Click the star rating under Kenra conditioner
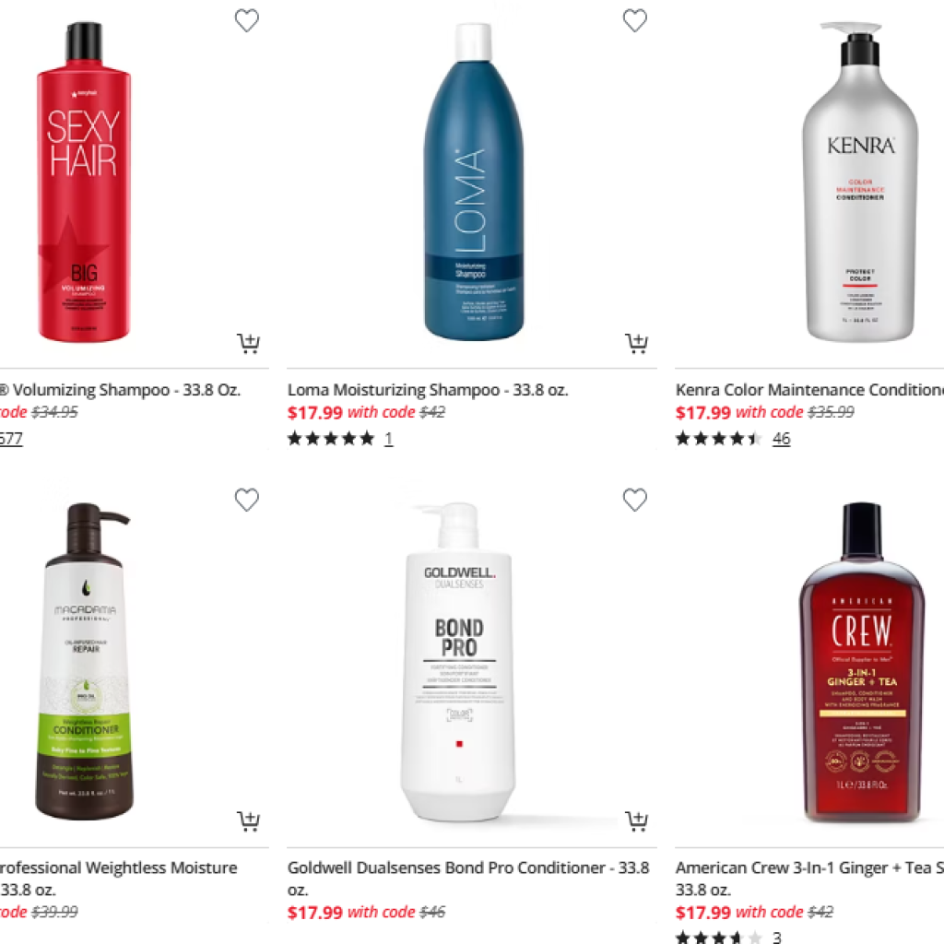The image size is (944, 944). click(x=719, y=439)
